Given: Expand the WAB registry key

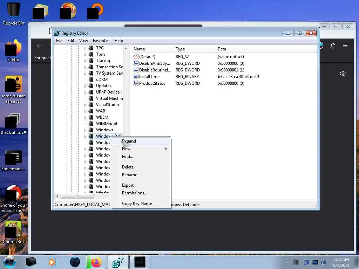Looking at the screenshot, I should [x=86, y=111].
